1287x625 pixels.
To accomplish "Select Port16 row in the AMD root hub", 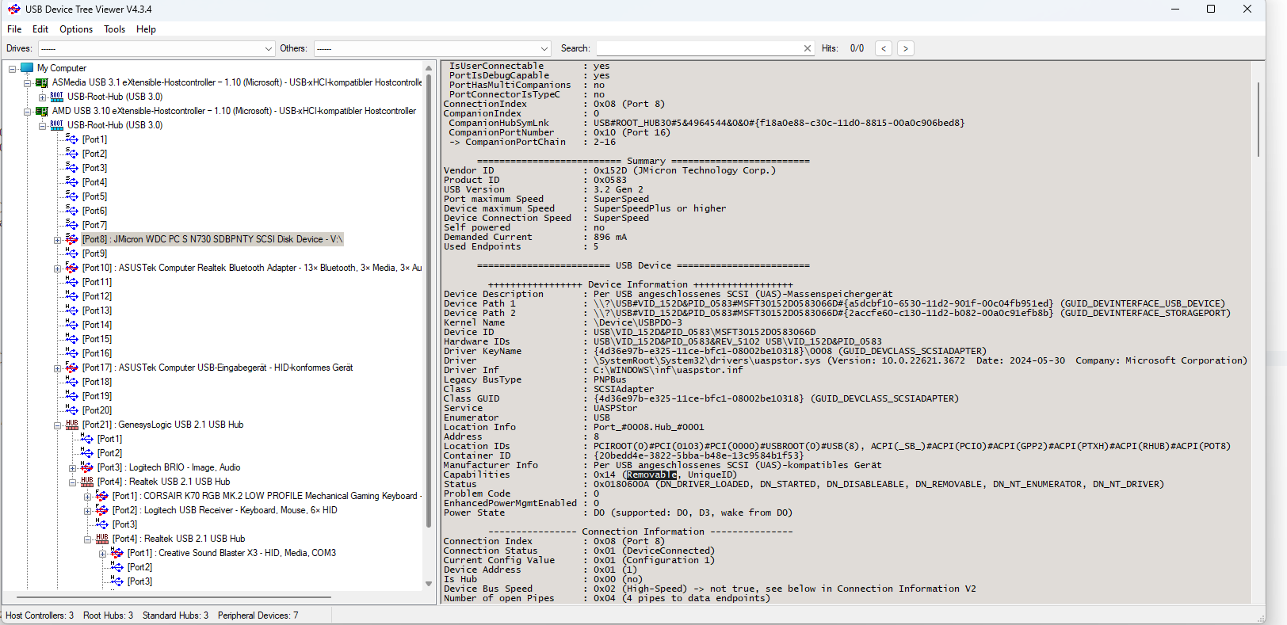I will coord(97,353).
